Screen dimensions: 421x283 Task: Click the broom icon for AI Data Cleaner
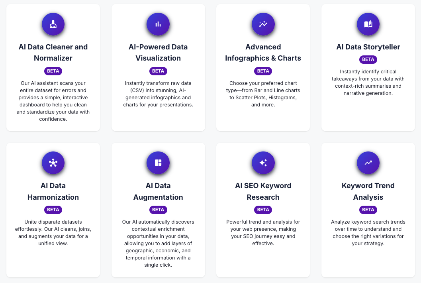coord(53,24)
